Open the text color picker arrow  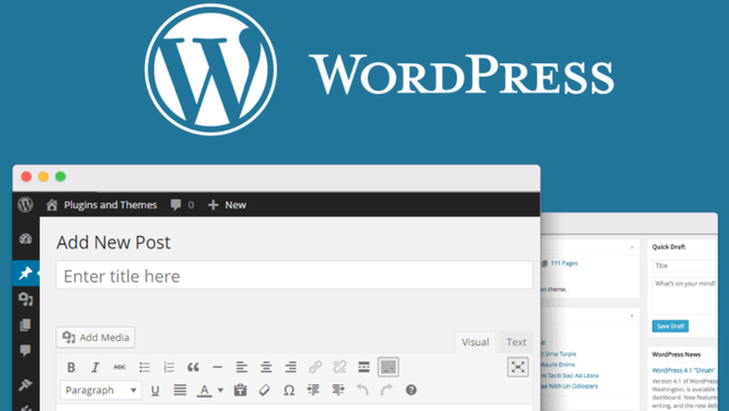[220, 390]
